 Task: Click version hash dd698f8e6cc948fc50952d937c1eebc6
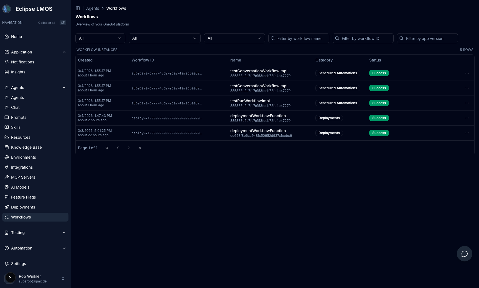click(x=261, y=136)
